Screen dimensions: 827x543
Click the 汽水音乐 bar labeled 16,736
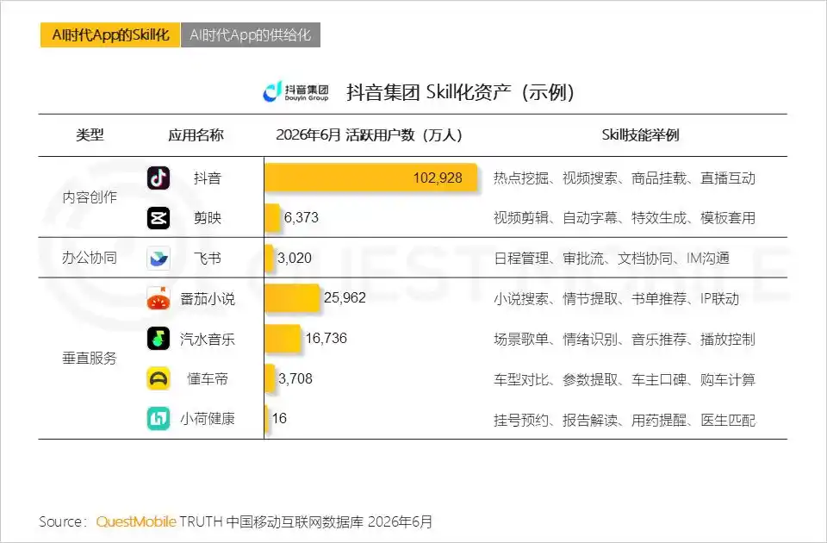(x=283, y=338)
